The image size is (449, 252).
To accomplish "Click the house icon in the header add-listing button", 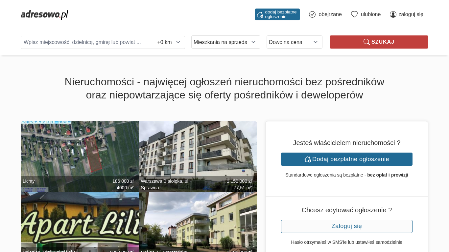I will 260,14.
